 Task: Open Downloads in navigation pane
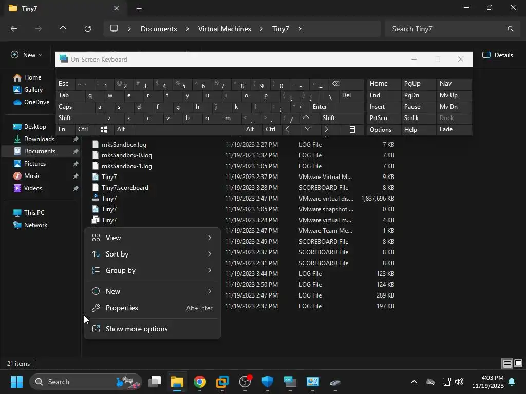[x=39, y=139]
